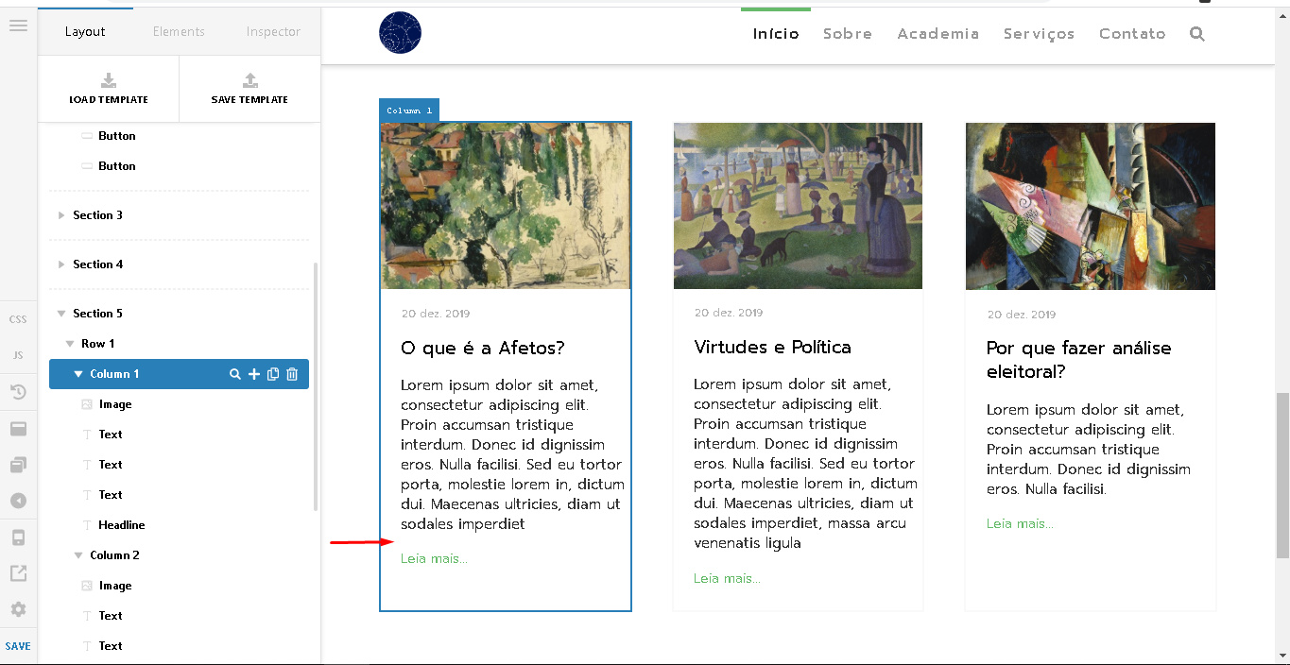This screenshot has height=665, width=1290.
Task: Click the layout window icon below history
Action: (x=18, y=429)
